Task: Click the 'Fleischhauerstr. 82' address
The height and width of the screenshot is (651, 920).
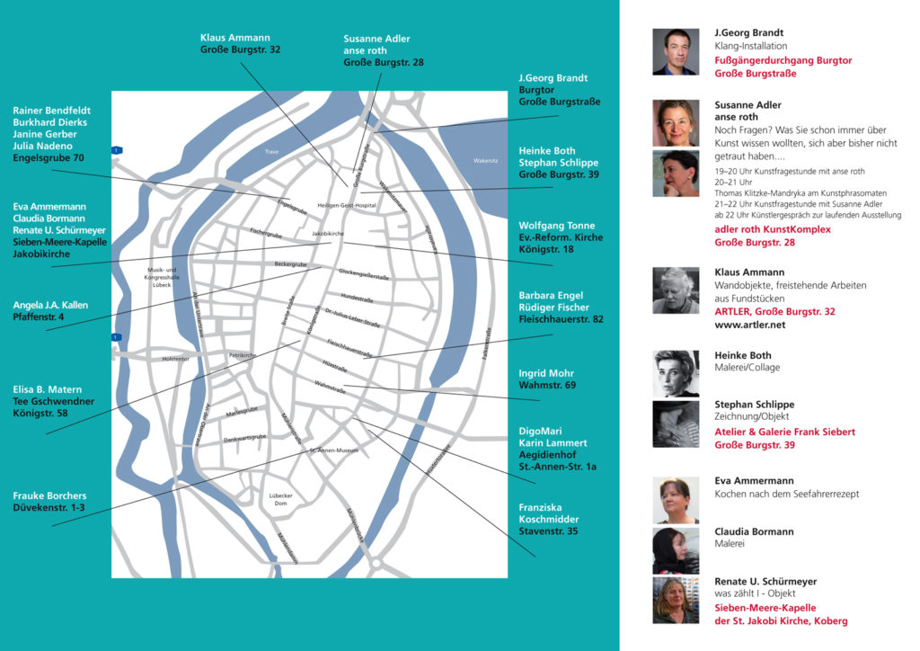Action: (561, 318)
